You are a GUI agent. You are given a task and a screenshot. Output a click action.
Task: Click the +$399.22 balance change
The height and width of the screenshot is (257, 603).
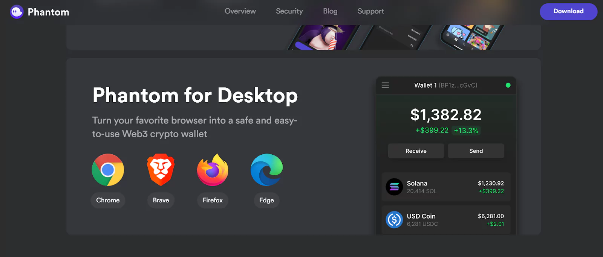(x=432, y=130)
